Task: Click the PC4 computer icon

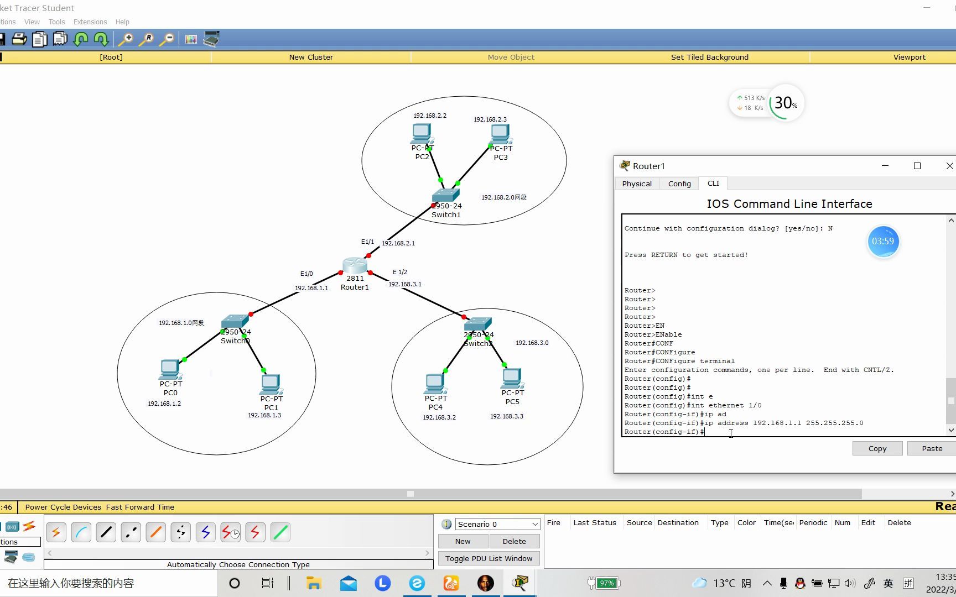Action: (x=435, y=384)
